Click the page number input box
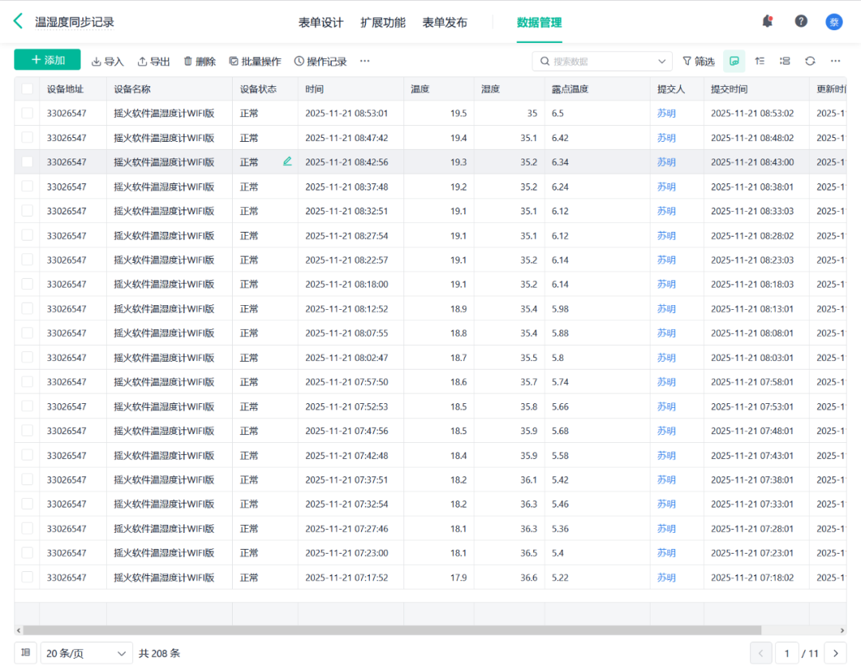The height and width of the screenshot is (670, 861). point(787,653)
